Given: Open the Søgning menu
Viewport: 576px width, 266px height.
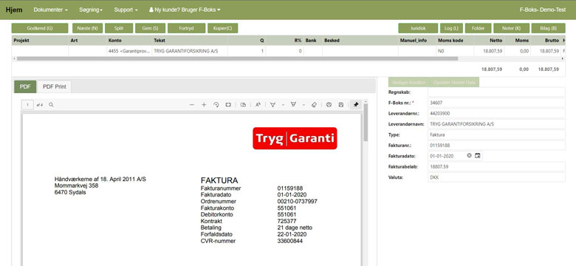Looking at the screenshot, I should [91, 10].
